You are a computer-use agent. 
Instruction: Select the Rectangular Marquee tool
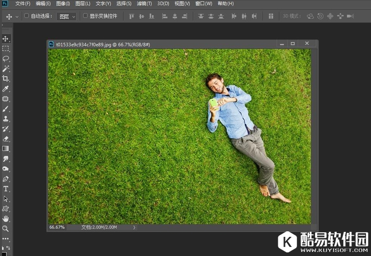pyautogui.click(x=6, y=49)
